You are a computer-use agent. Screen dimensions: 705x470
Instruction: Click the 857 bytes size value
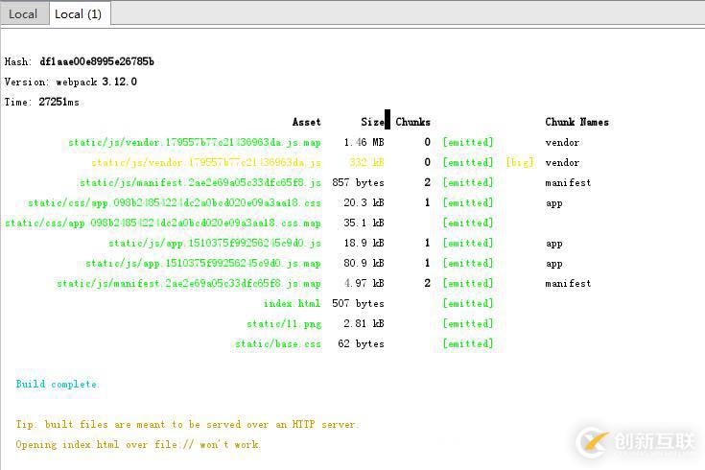359,182
